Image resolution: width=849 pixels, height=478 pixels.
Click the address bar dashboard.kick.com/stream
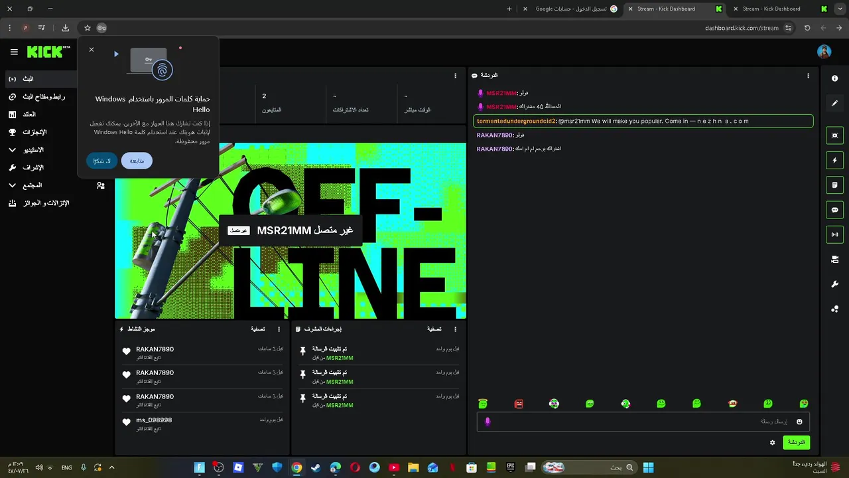pyautogui.click(x=742, y=28)
